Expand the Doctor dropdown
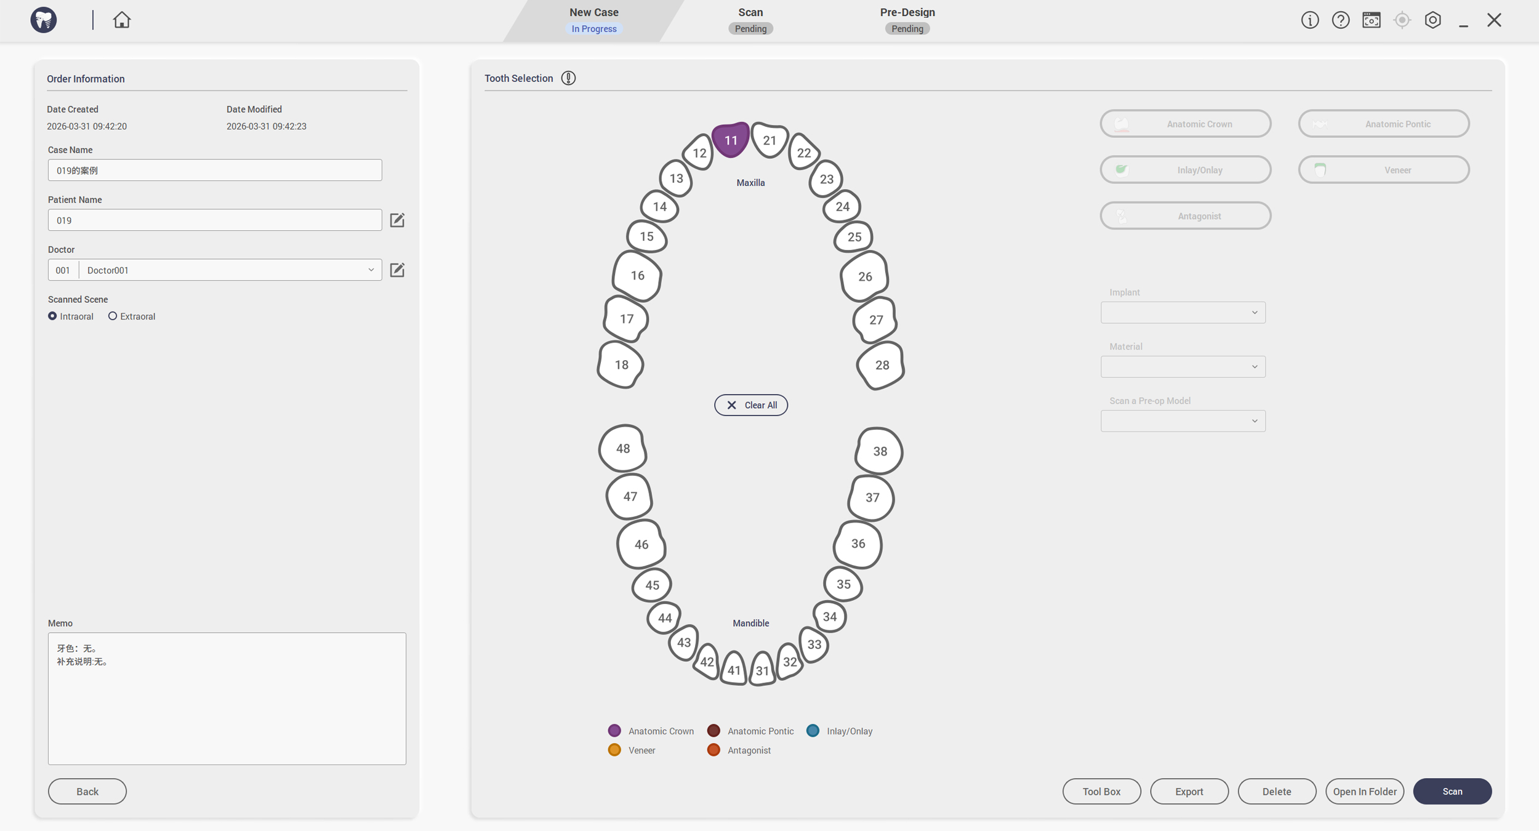This screenshot has width=1539, height=831. (x=371, y=270)
